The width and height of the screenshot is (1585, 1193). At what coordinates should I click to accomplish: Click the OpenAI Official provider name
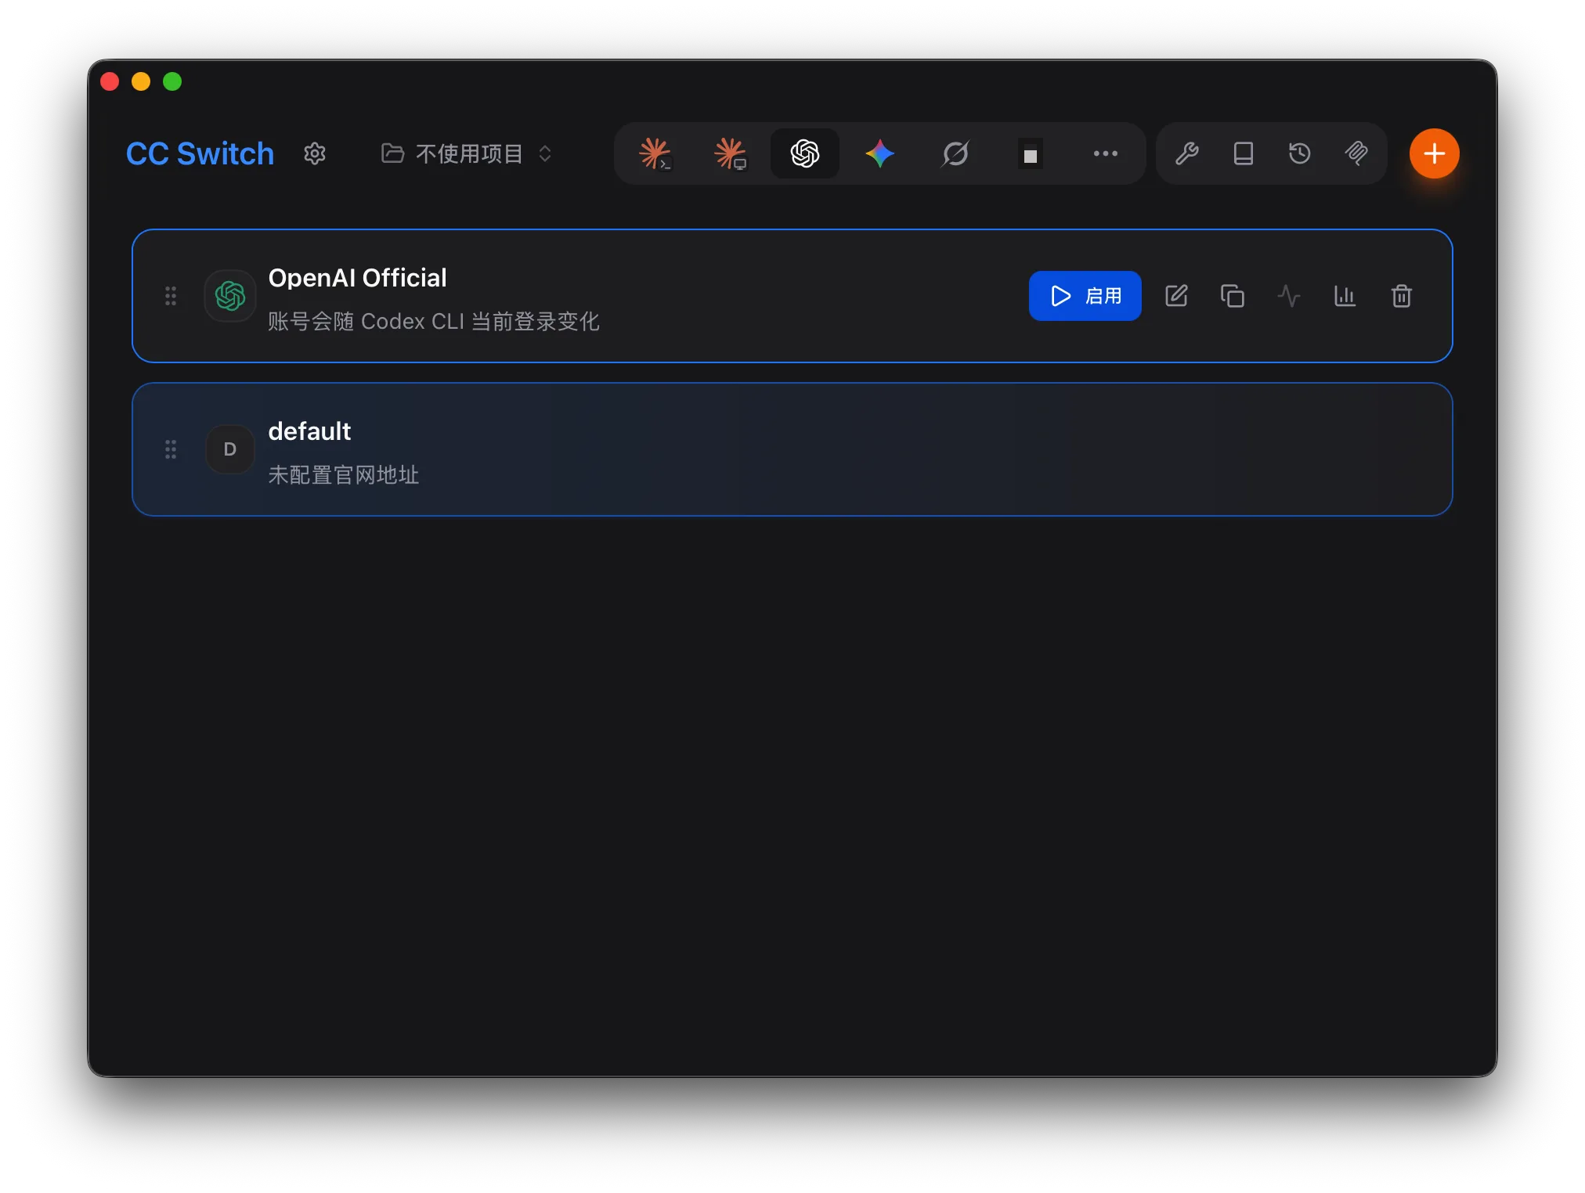(x=357, y=278)
